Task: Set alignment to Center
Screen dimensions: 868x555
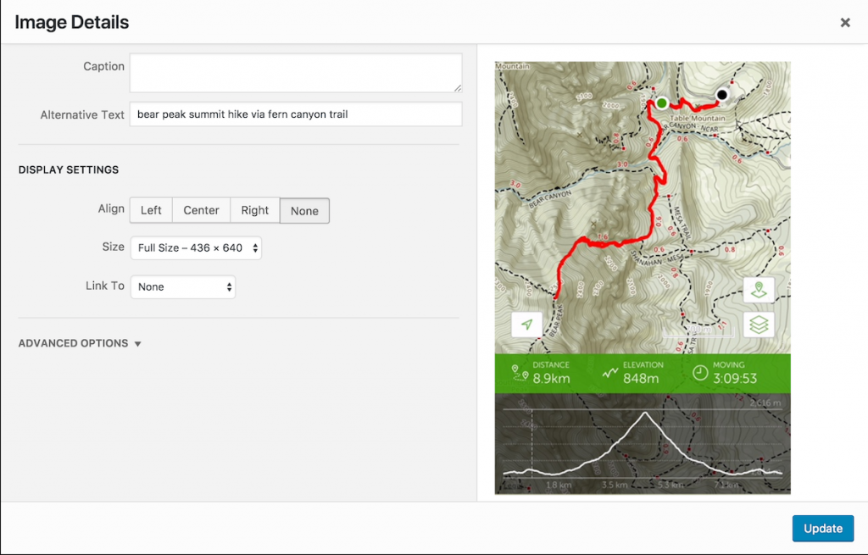Action: click(x=201, y=210)
